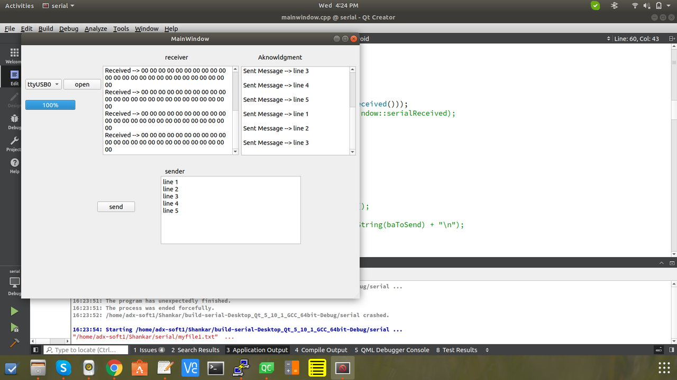This screenshot has height=380, width=677.
Task: Click Line: 60, Col: 43 indicator
Action: [x=637, y=39]
